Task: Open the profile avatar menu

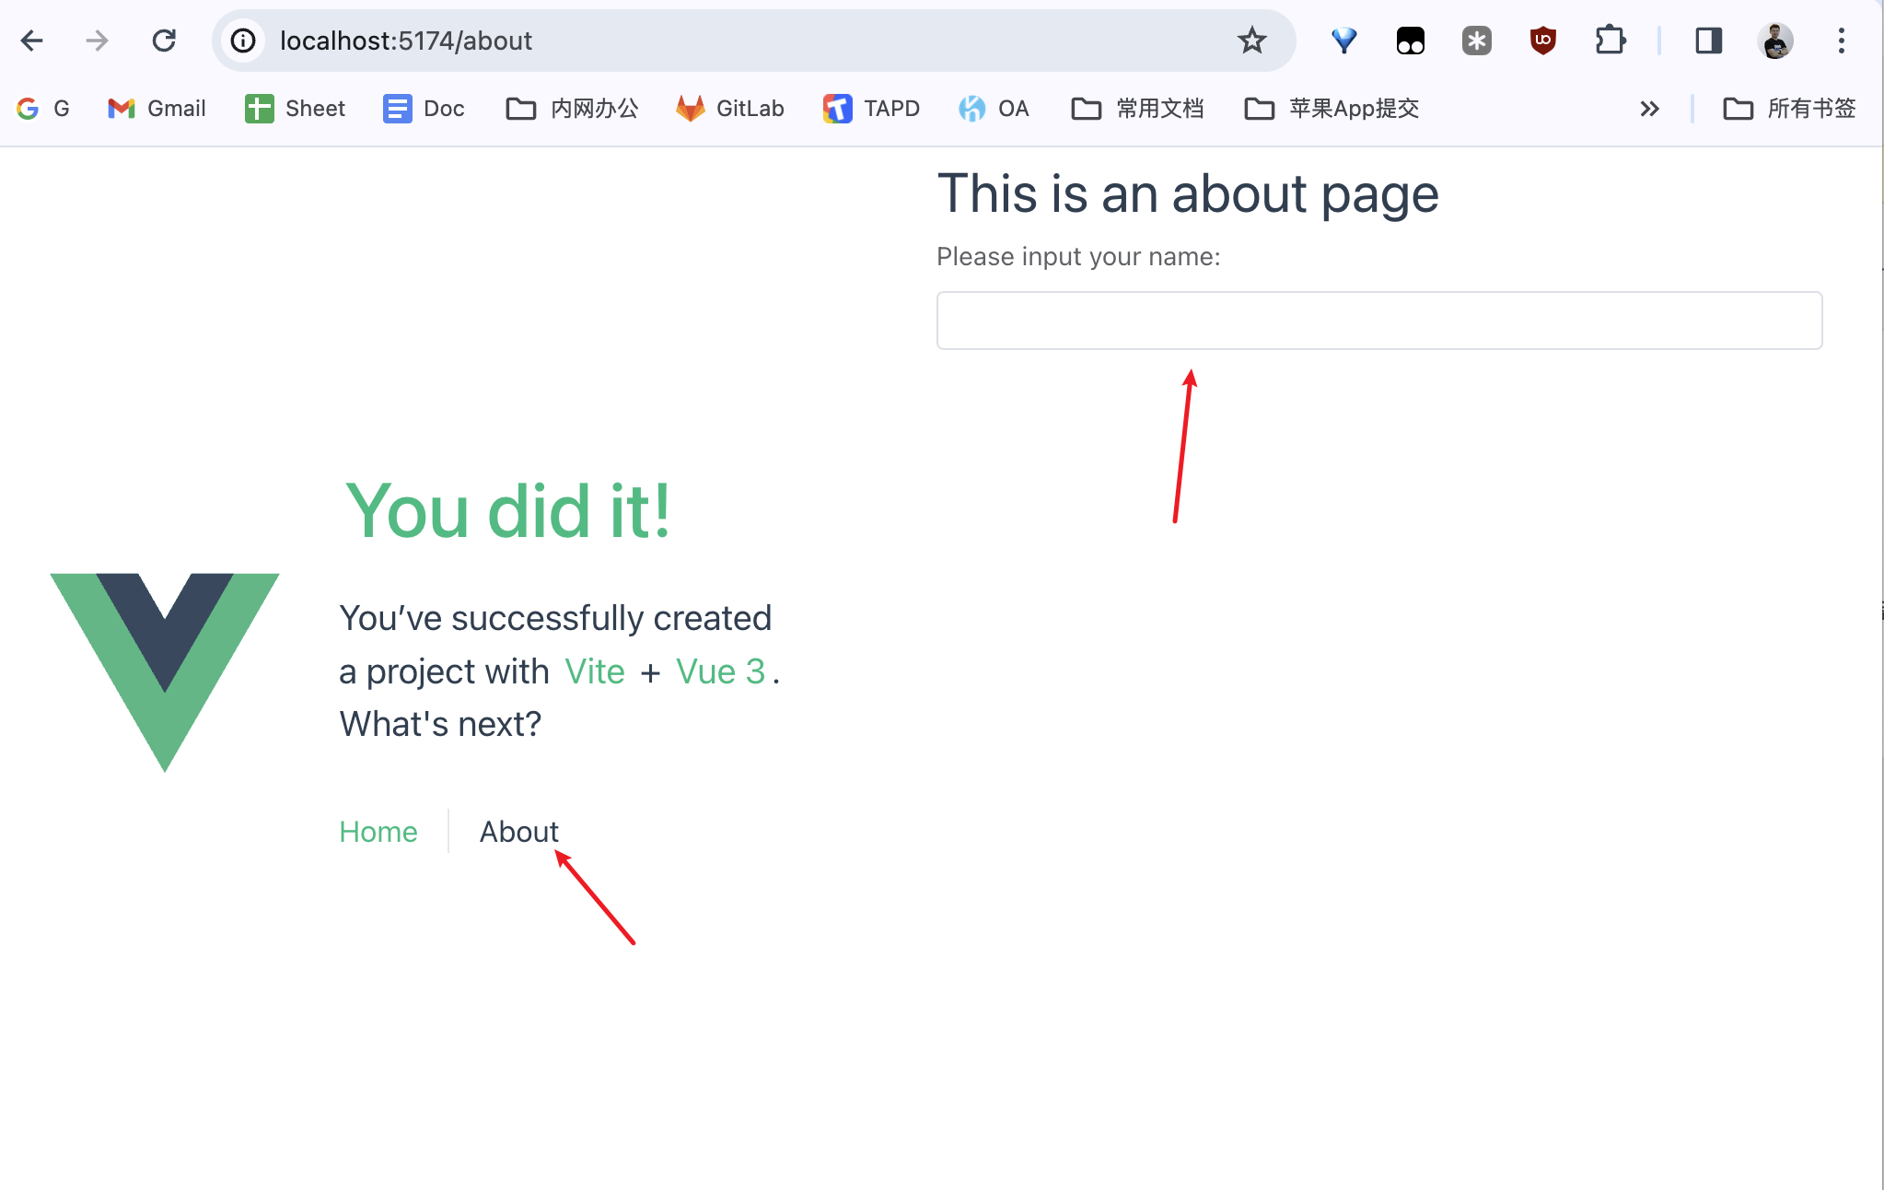Action: pyautogui.click(x=1775, y=41)
